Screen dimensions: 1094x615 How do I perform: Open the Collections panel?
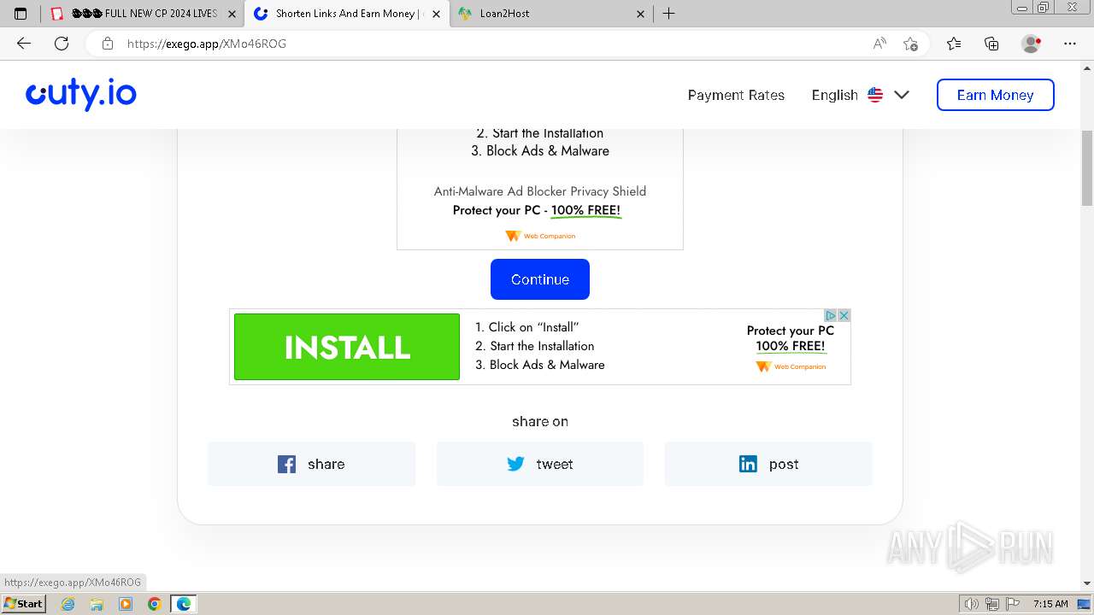[991, 44]
